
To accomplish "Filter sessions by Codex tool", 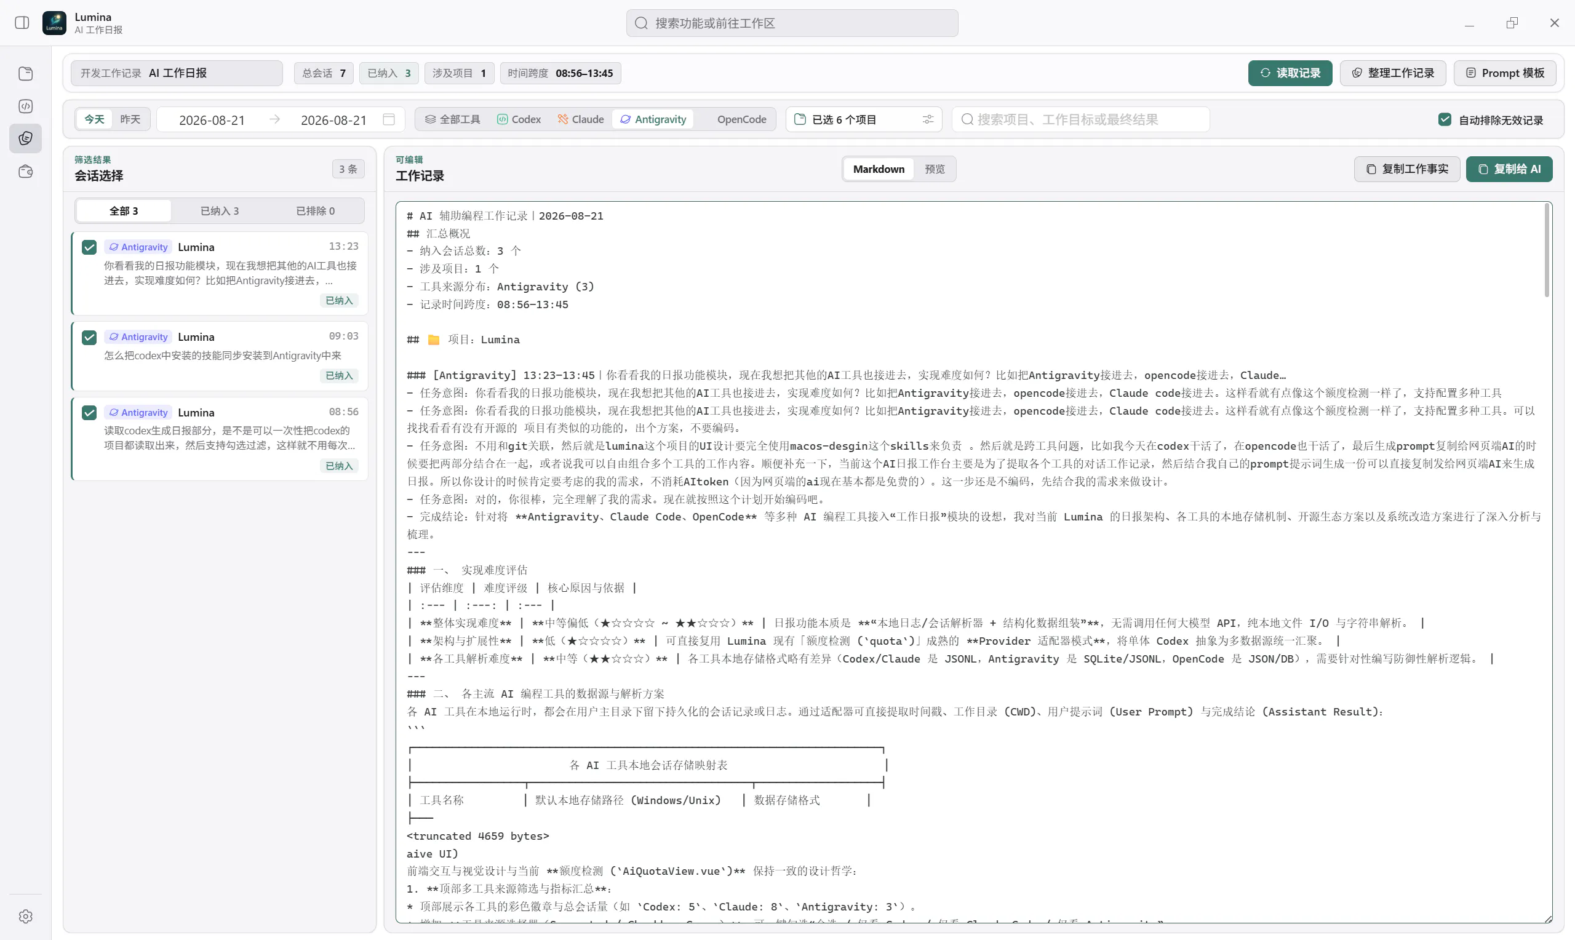I will tap(519, 119).
